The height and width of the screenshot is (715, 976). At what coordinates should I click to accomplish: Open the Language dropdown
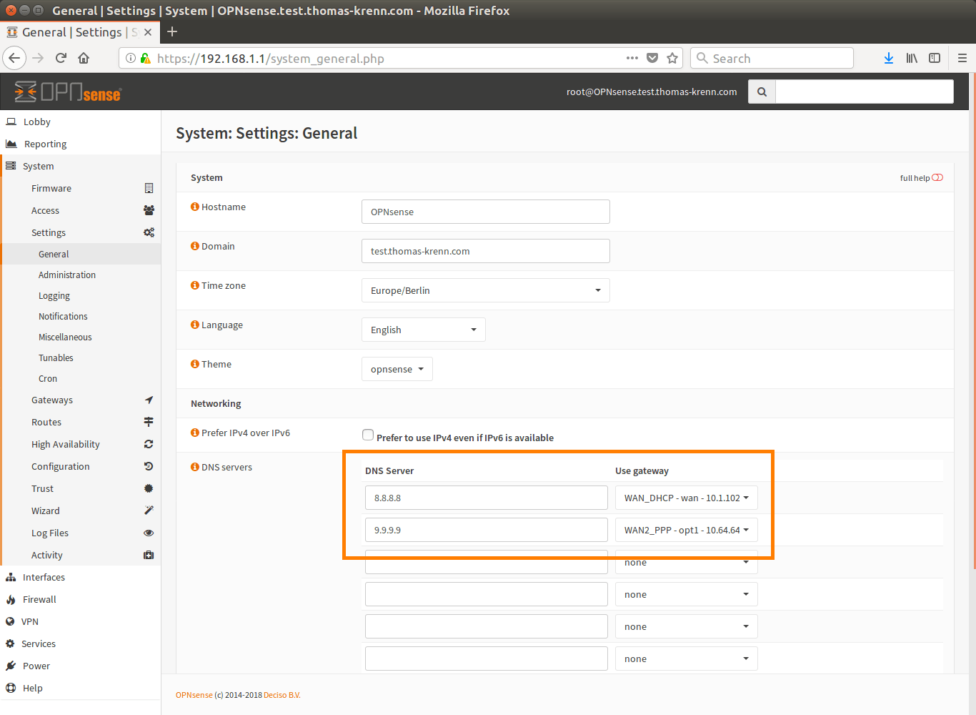[x=423, y=330]
